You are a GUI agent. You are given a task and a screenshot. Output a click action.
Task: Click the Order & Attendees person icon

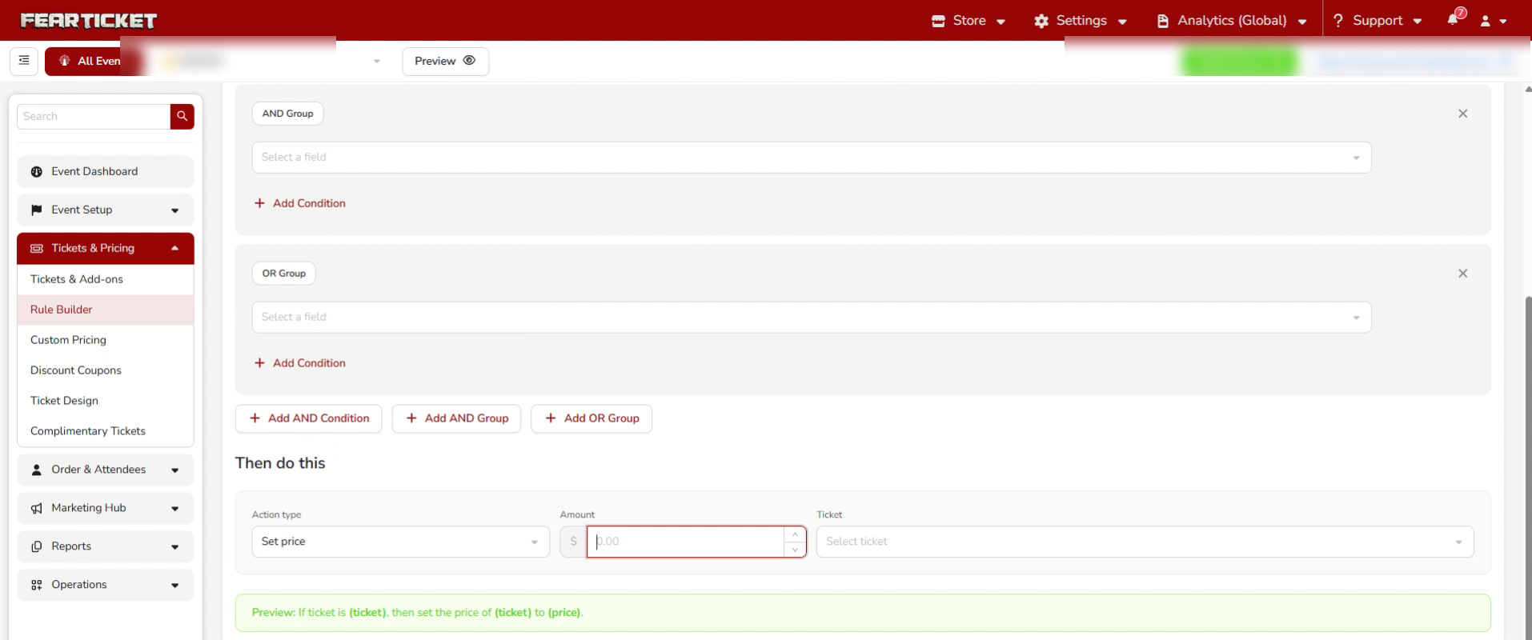pos(36,470)
